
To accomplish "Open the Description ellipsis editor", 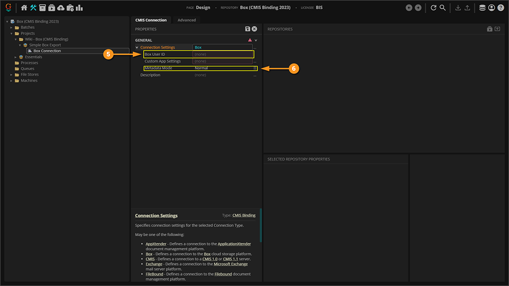I will [x=255, y=75].
